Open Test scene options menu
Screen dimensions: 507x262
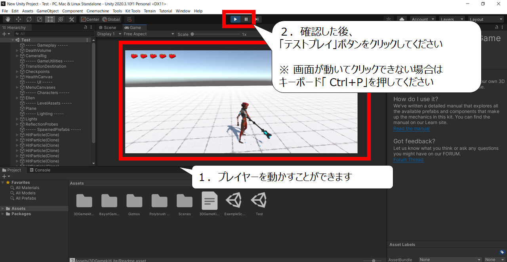(88, 40)
